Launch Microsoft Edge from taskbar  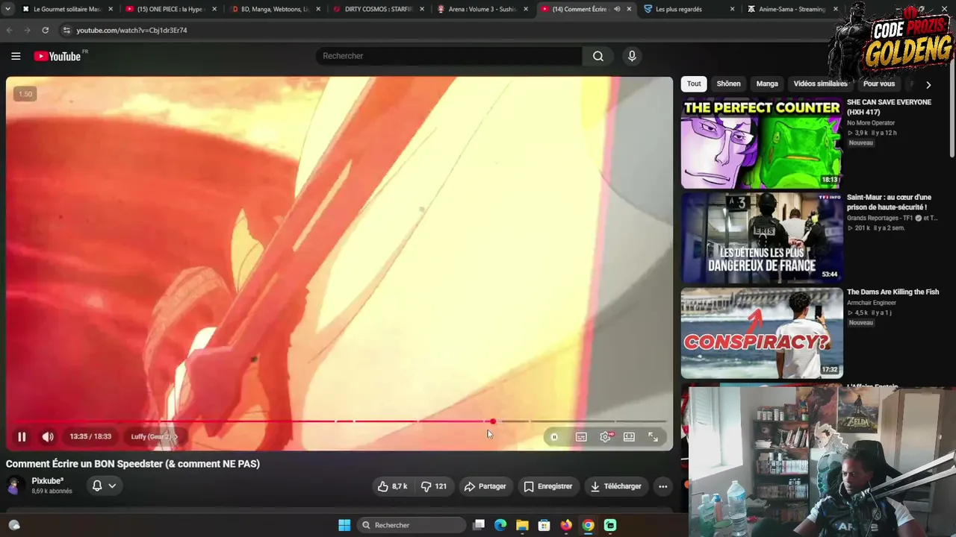pos(500,525)
